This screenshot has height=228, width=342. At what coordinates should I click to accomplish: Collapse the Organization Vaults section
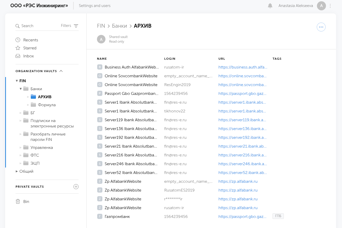click(61, 71)
